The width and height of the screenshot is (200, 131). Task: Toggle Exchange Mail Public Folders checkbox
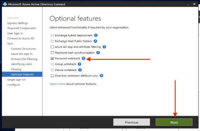pyautogui.click(x=52, y=41)
